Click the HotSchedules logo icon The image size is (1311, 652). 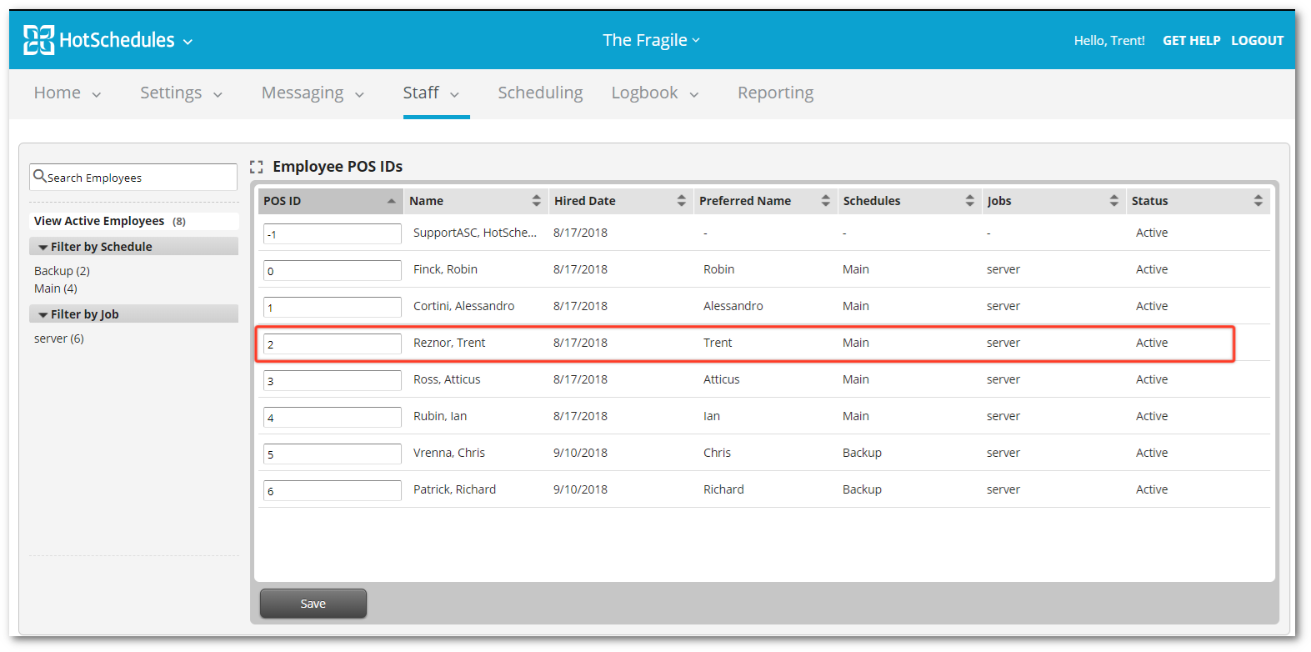38,40
